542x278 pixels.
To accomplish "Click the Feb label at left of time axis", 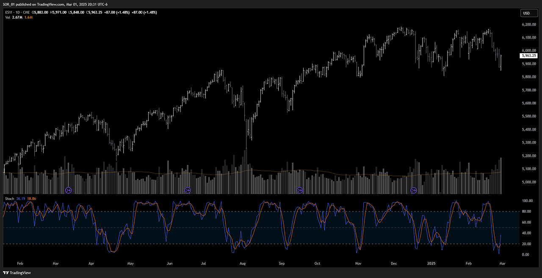I will point(20,263).
